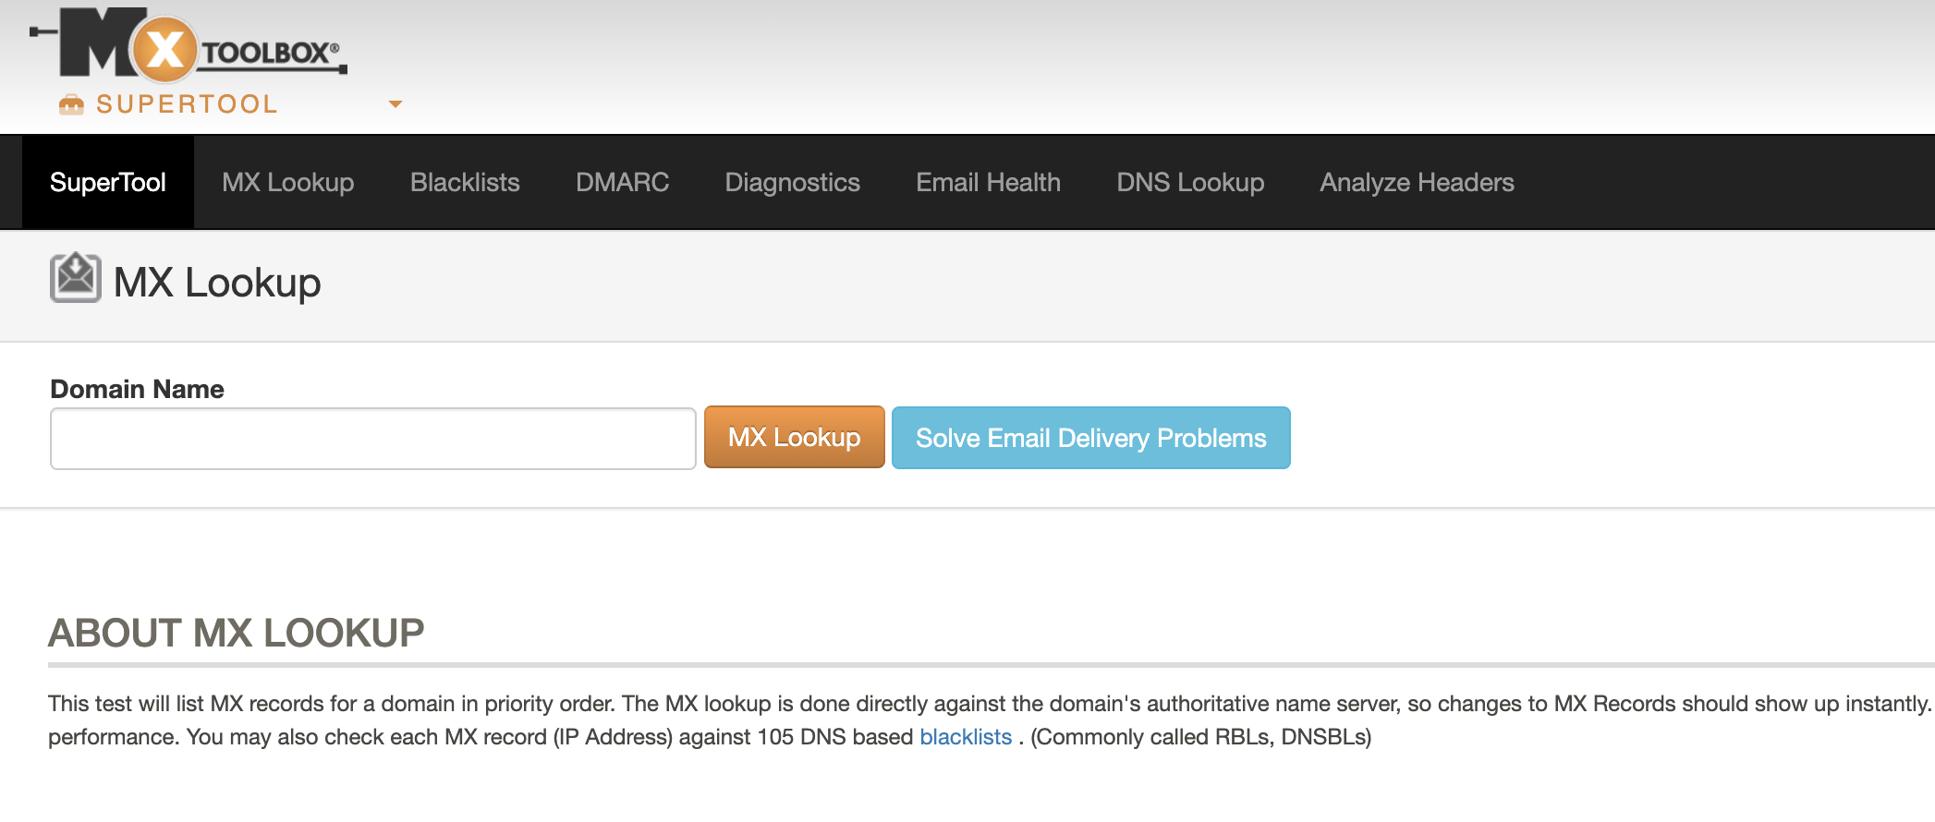Open the Email Health tab

988,182
